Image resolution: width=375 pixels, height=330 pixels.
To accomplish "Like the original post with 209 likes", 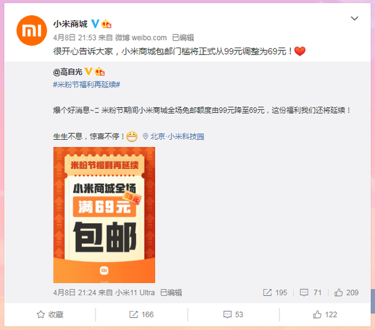I will (x=346, y=293).
